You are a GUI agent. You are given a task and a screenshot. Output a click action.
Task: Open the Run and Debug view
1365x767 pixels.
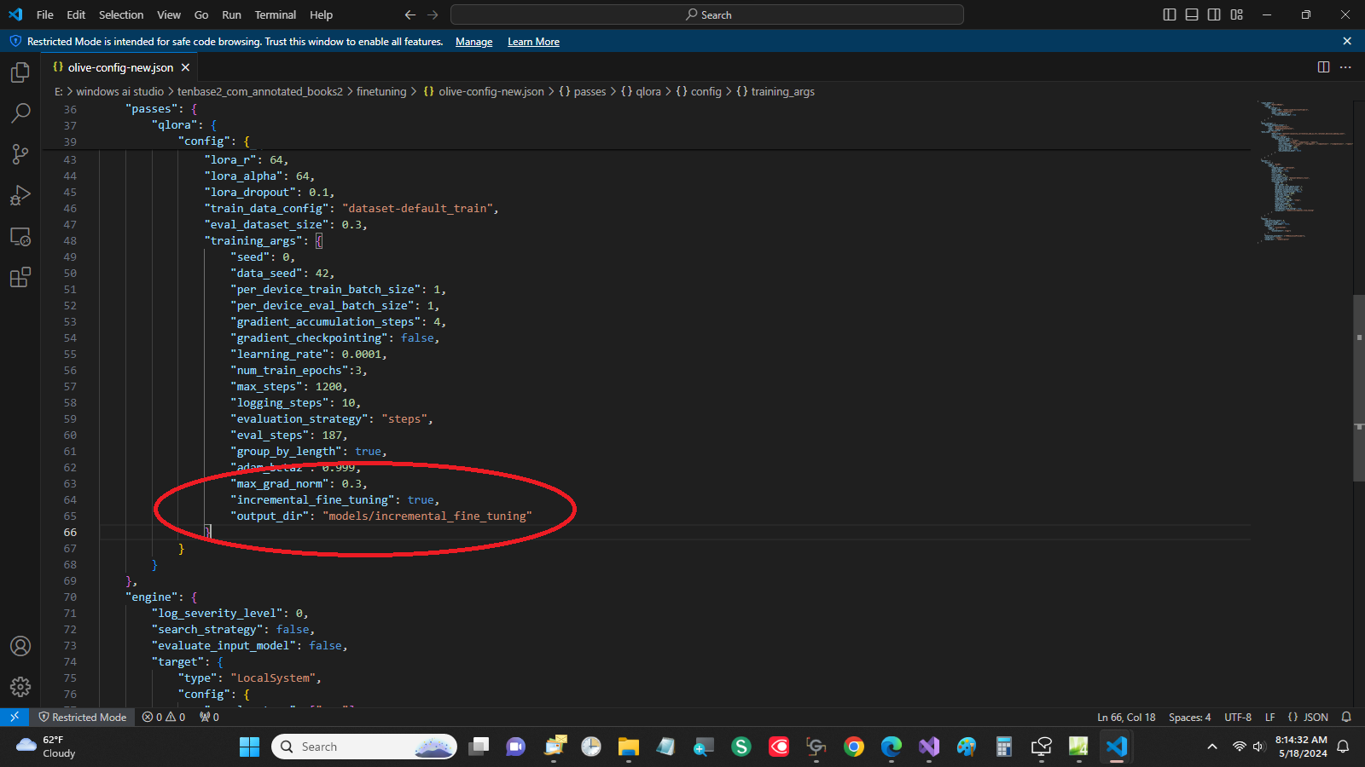(20, 195)
